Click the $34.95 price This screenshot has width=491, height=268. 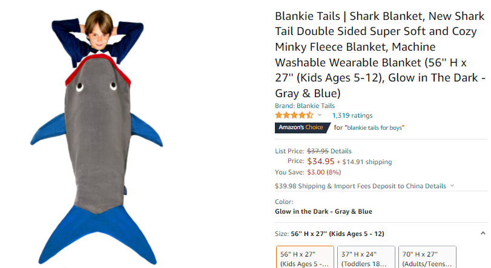point(321,161)
